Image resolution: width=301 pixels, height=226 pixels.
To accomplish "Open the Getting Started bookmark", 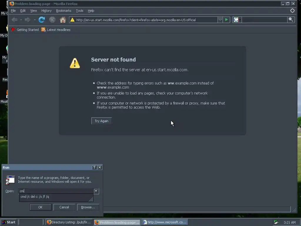I will coord(25,30).
